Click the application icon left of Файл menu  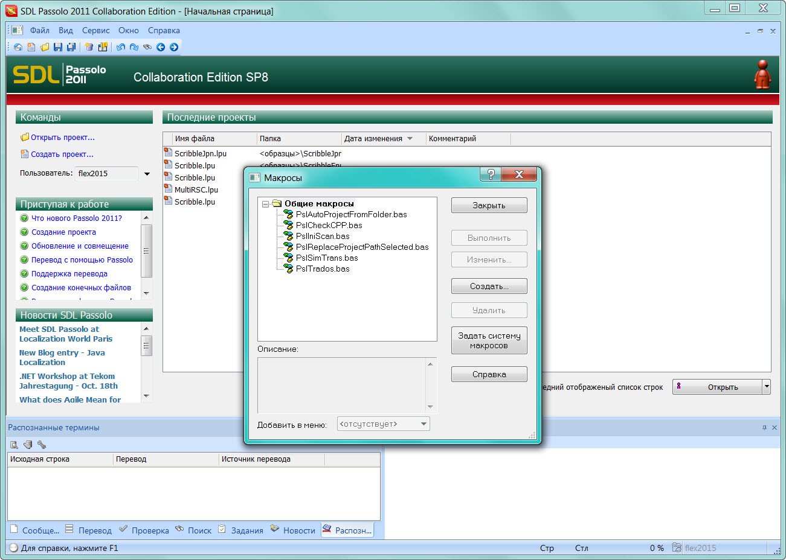point(18,30)
